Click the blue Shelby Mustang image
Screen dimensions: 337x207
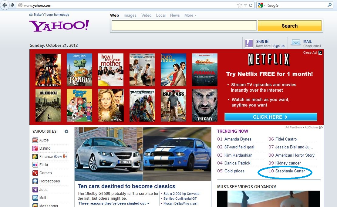pyautogui.click(x=177, y=154)
